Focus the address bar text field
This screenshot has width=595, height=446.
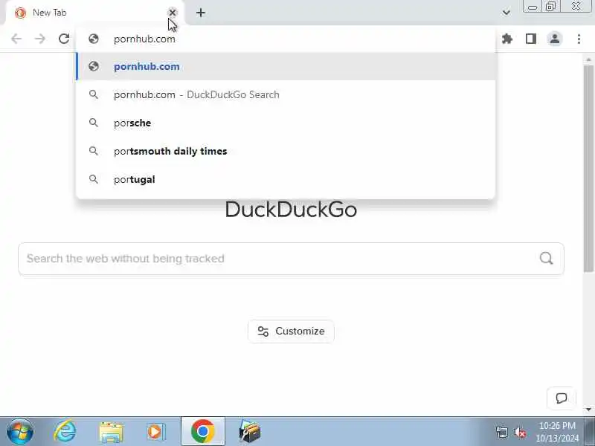point(285,39)
